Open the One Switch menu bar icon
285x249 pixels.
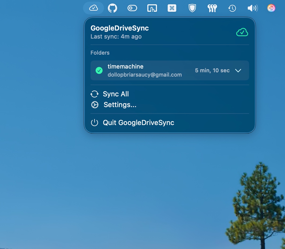pos(132,8)
